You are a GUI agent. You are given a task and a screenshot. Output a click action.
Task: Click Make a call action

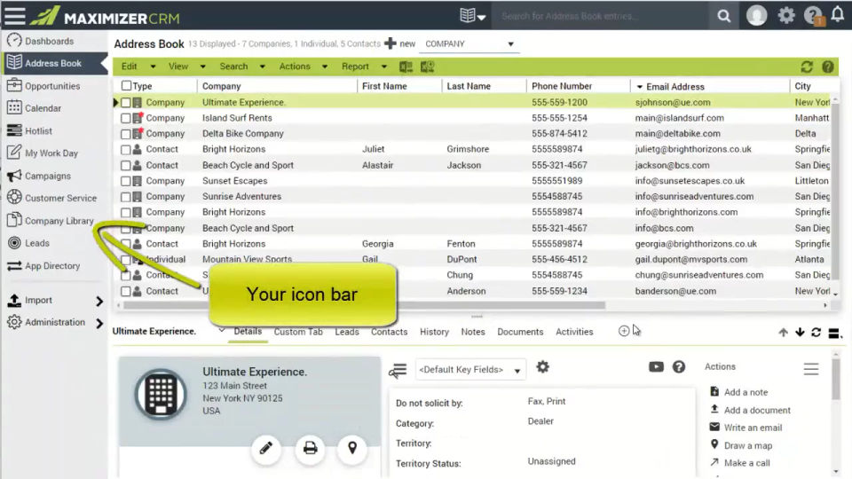[740, 463]
